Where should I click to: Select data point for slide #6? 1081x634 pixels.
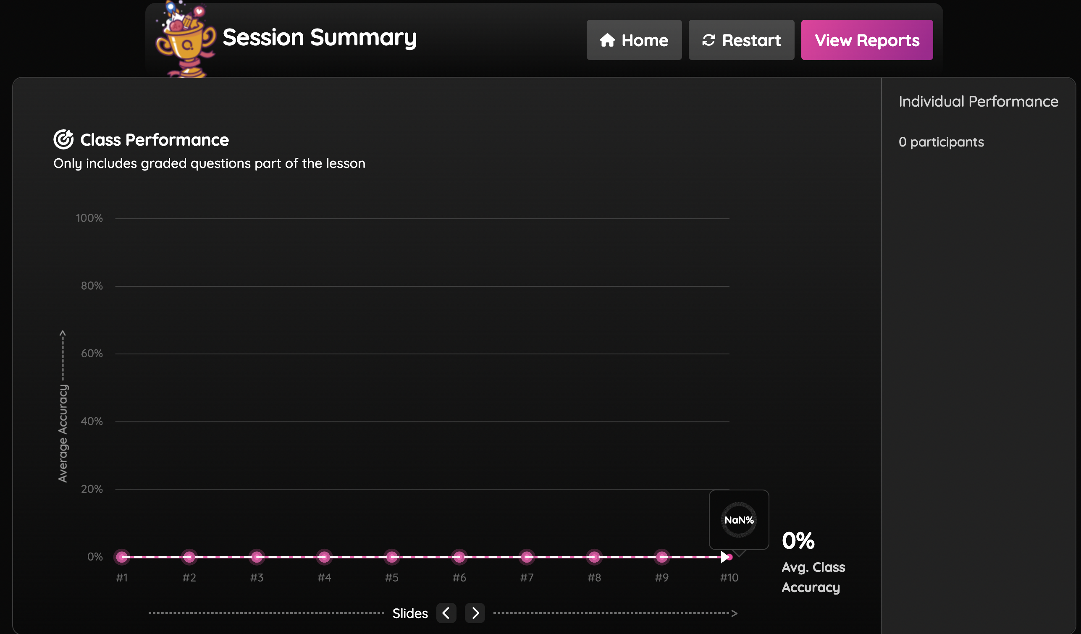(x=459, y=557)
